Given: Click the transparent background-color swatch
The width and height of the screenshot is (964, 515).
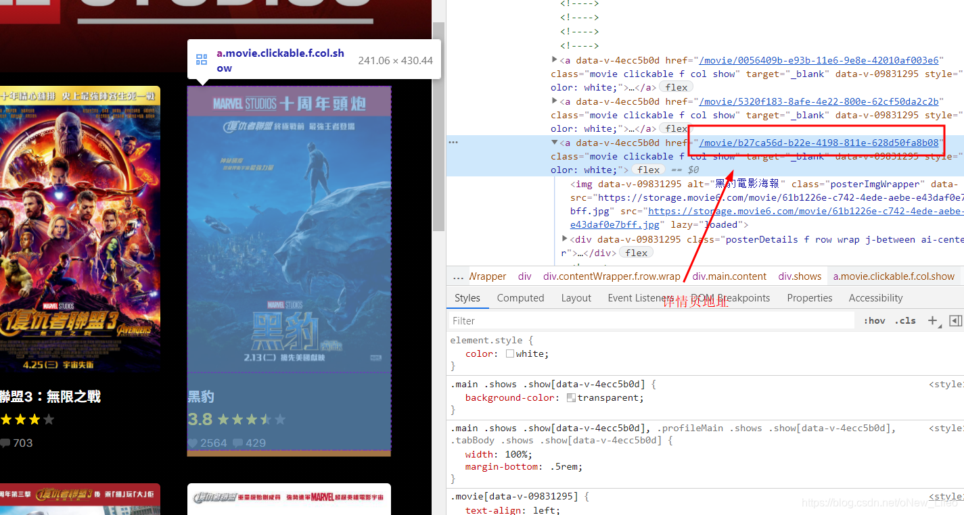Looking at the screenshot, I should tap(571, 397).
